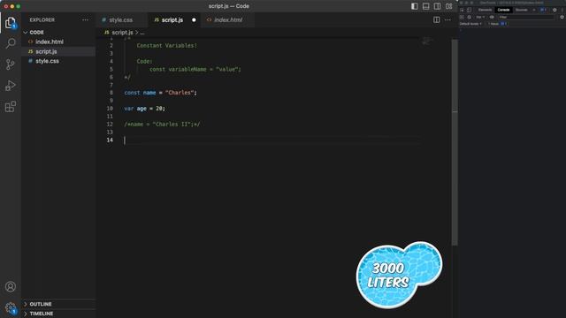Select the DevTools Sources tab
The width and height of the screenshot is (566, 318).
521,10
